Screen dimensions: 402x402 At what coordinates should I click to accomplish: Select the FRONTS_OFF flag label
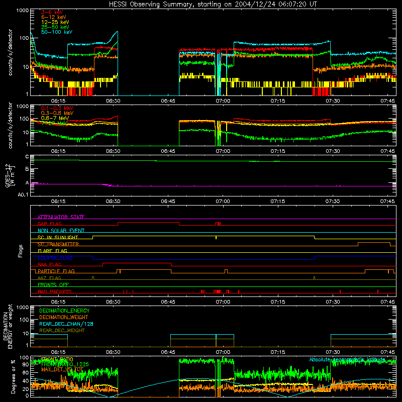pyautogui.click(x=53, y=285)
